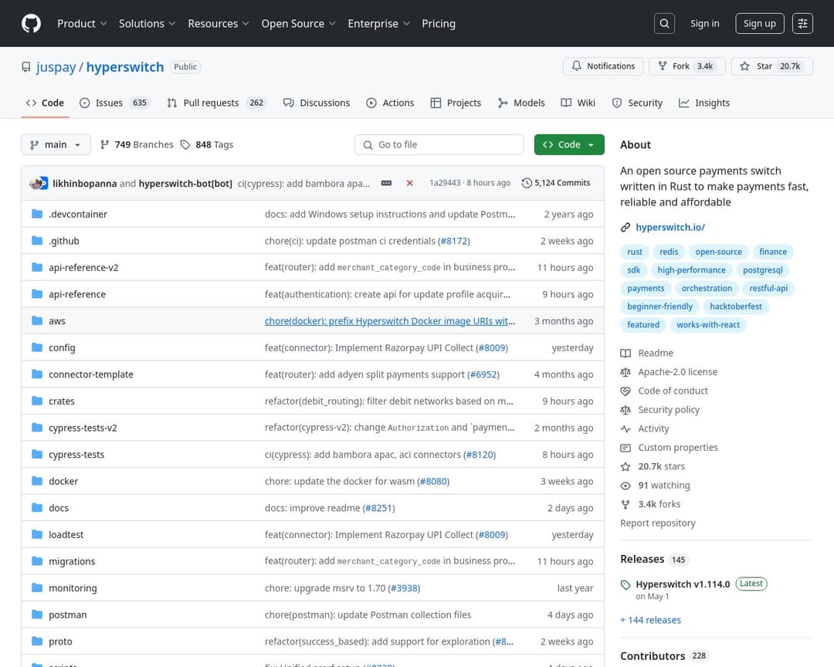Open the crates folder
Image resolution: width=834 pixels, height=667 pixels.
[62, 401]
